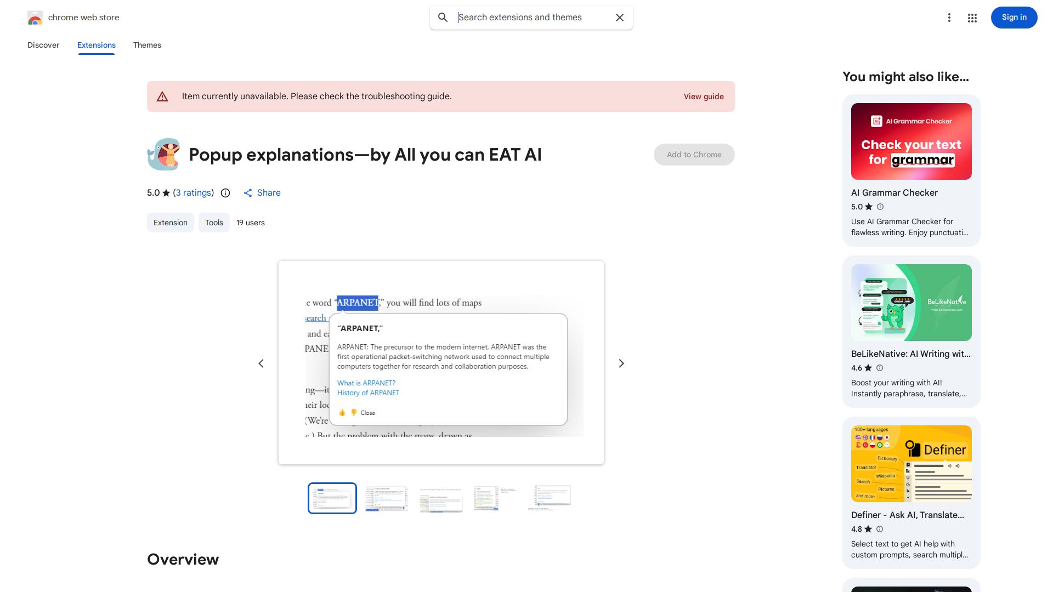Screen dimensions: 1053x592
Task: Click the Chrome Web Store logo icon
Action: [35, 18]
